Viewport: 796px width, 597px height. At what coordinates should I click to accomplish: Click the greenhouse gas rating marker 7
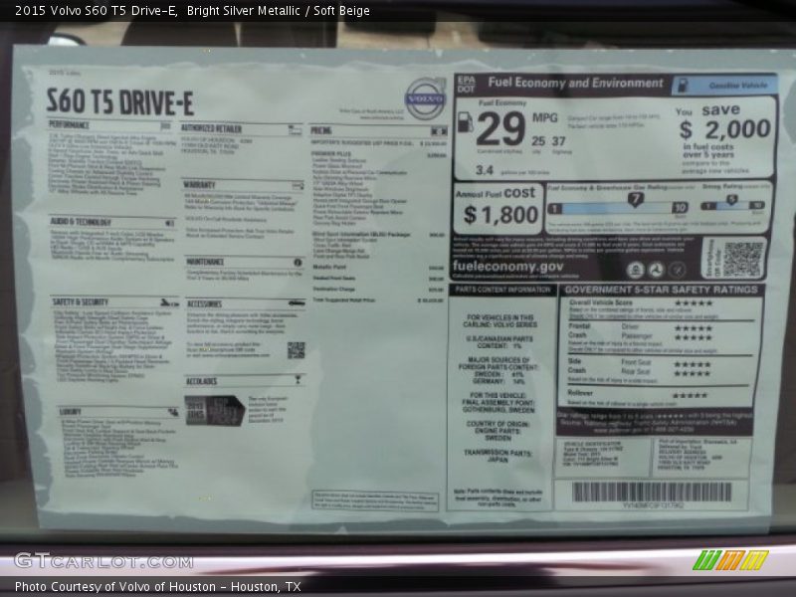635,199
